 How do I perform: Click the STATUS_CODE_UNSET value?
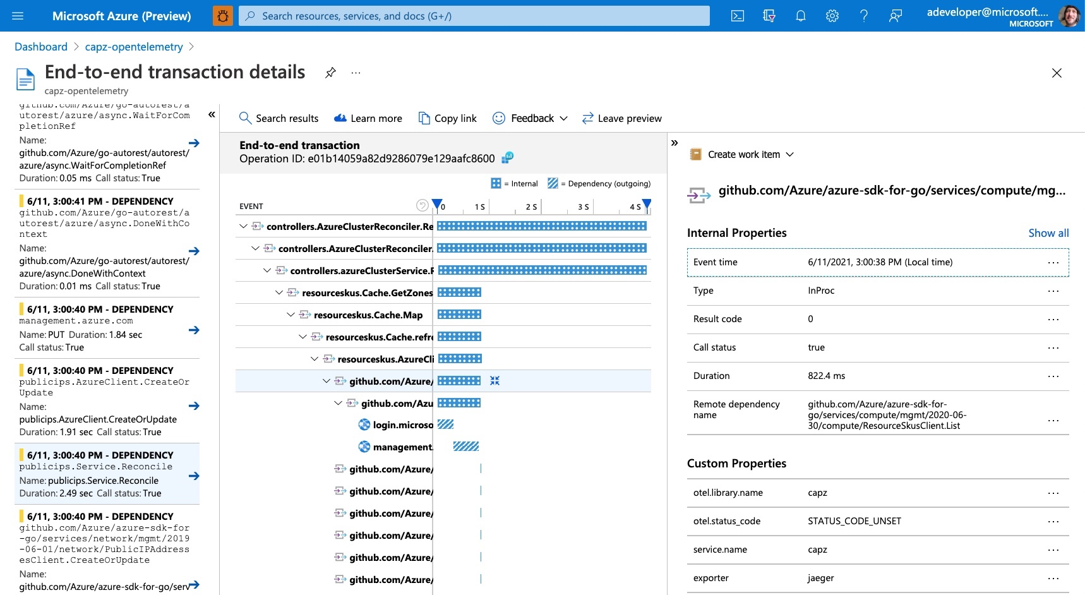854,521
